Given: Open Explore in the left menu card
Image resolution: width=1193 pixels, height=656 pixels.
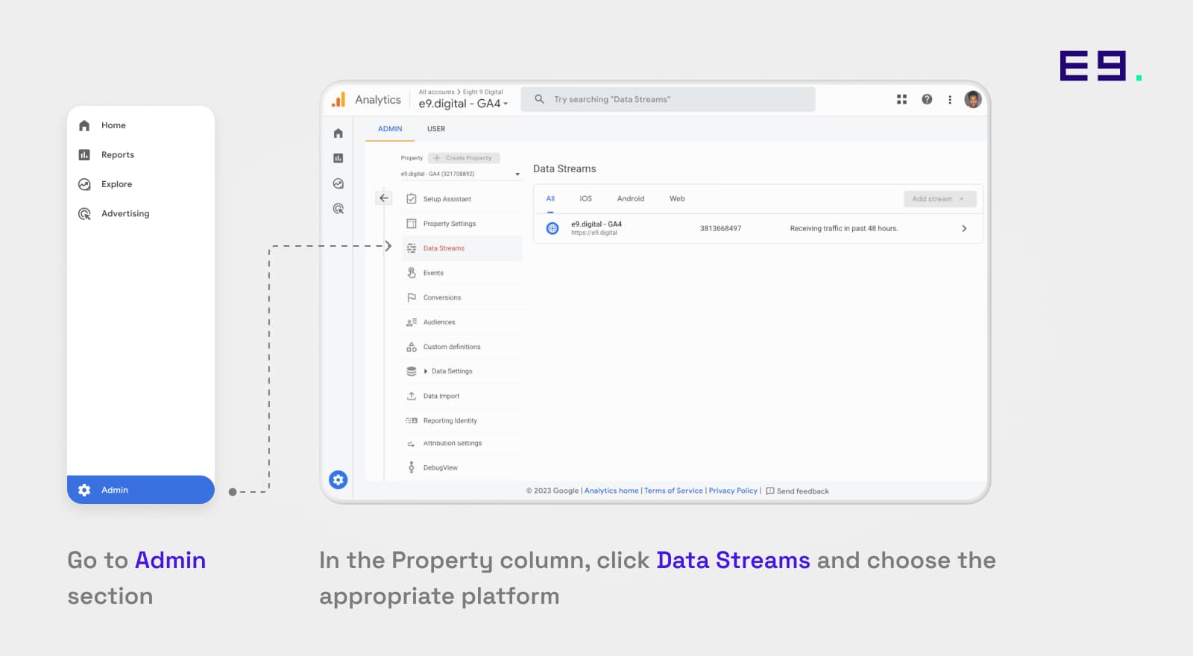Looking at the screenshot, I should [141, 184].
